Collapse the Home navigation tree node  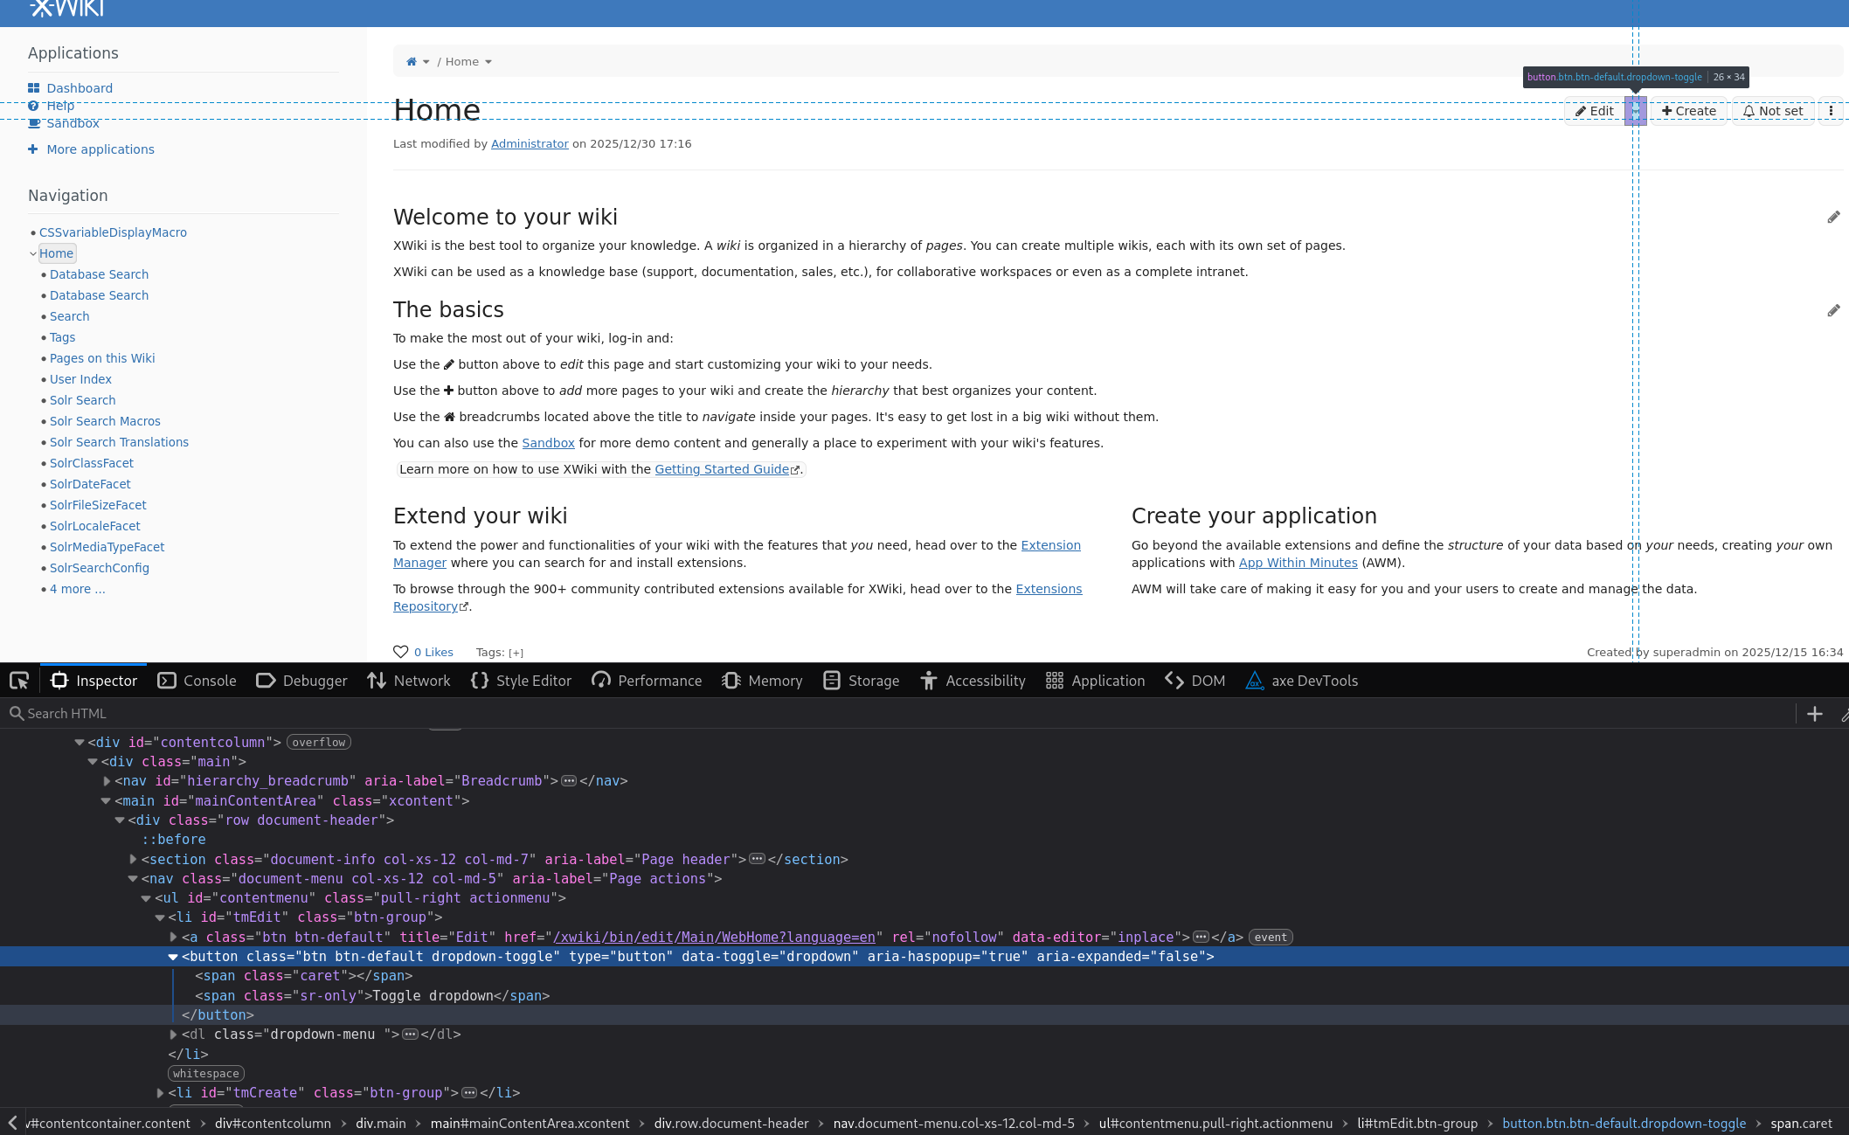(33, 253)
